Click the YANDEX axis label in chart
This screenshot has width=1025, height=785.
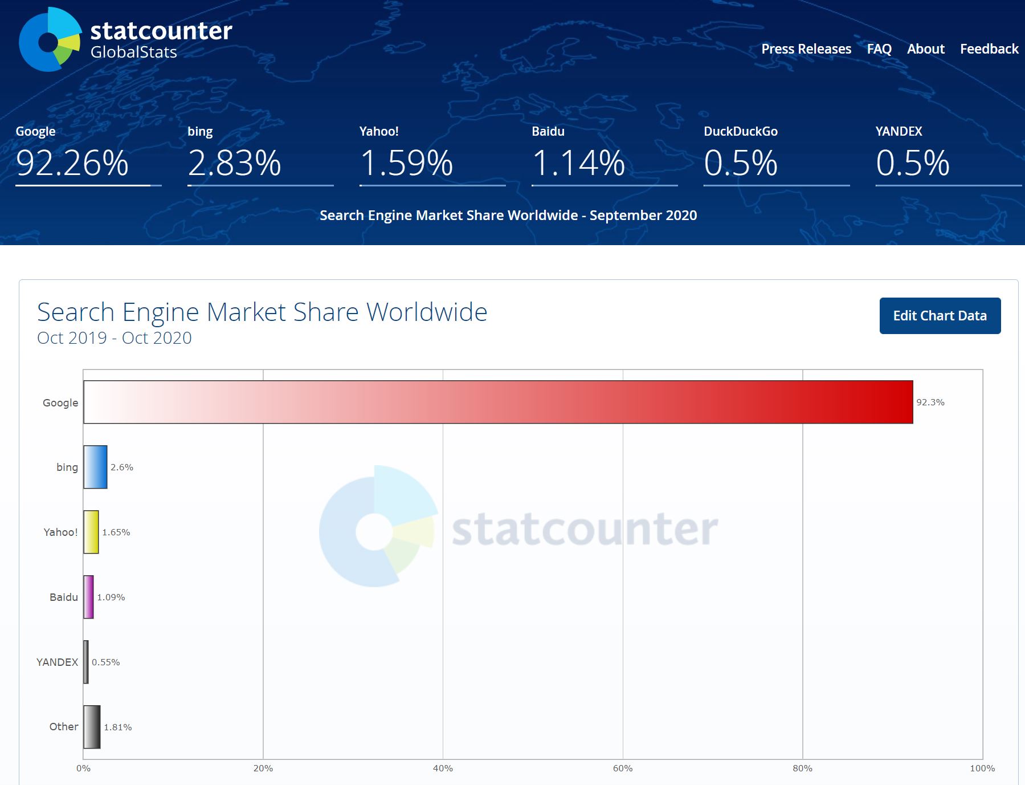click(58, 662)
